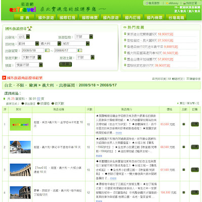
Task: Open Tokyo Disney 5-day 18,900 deal
Action: (x=150, y=34)
